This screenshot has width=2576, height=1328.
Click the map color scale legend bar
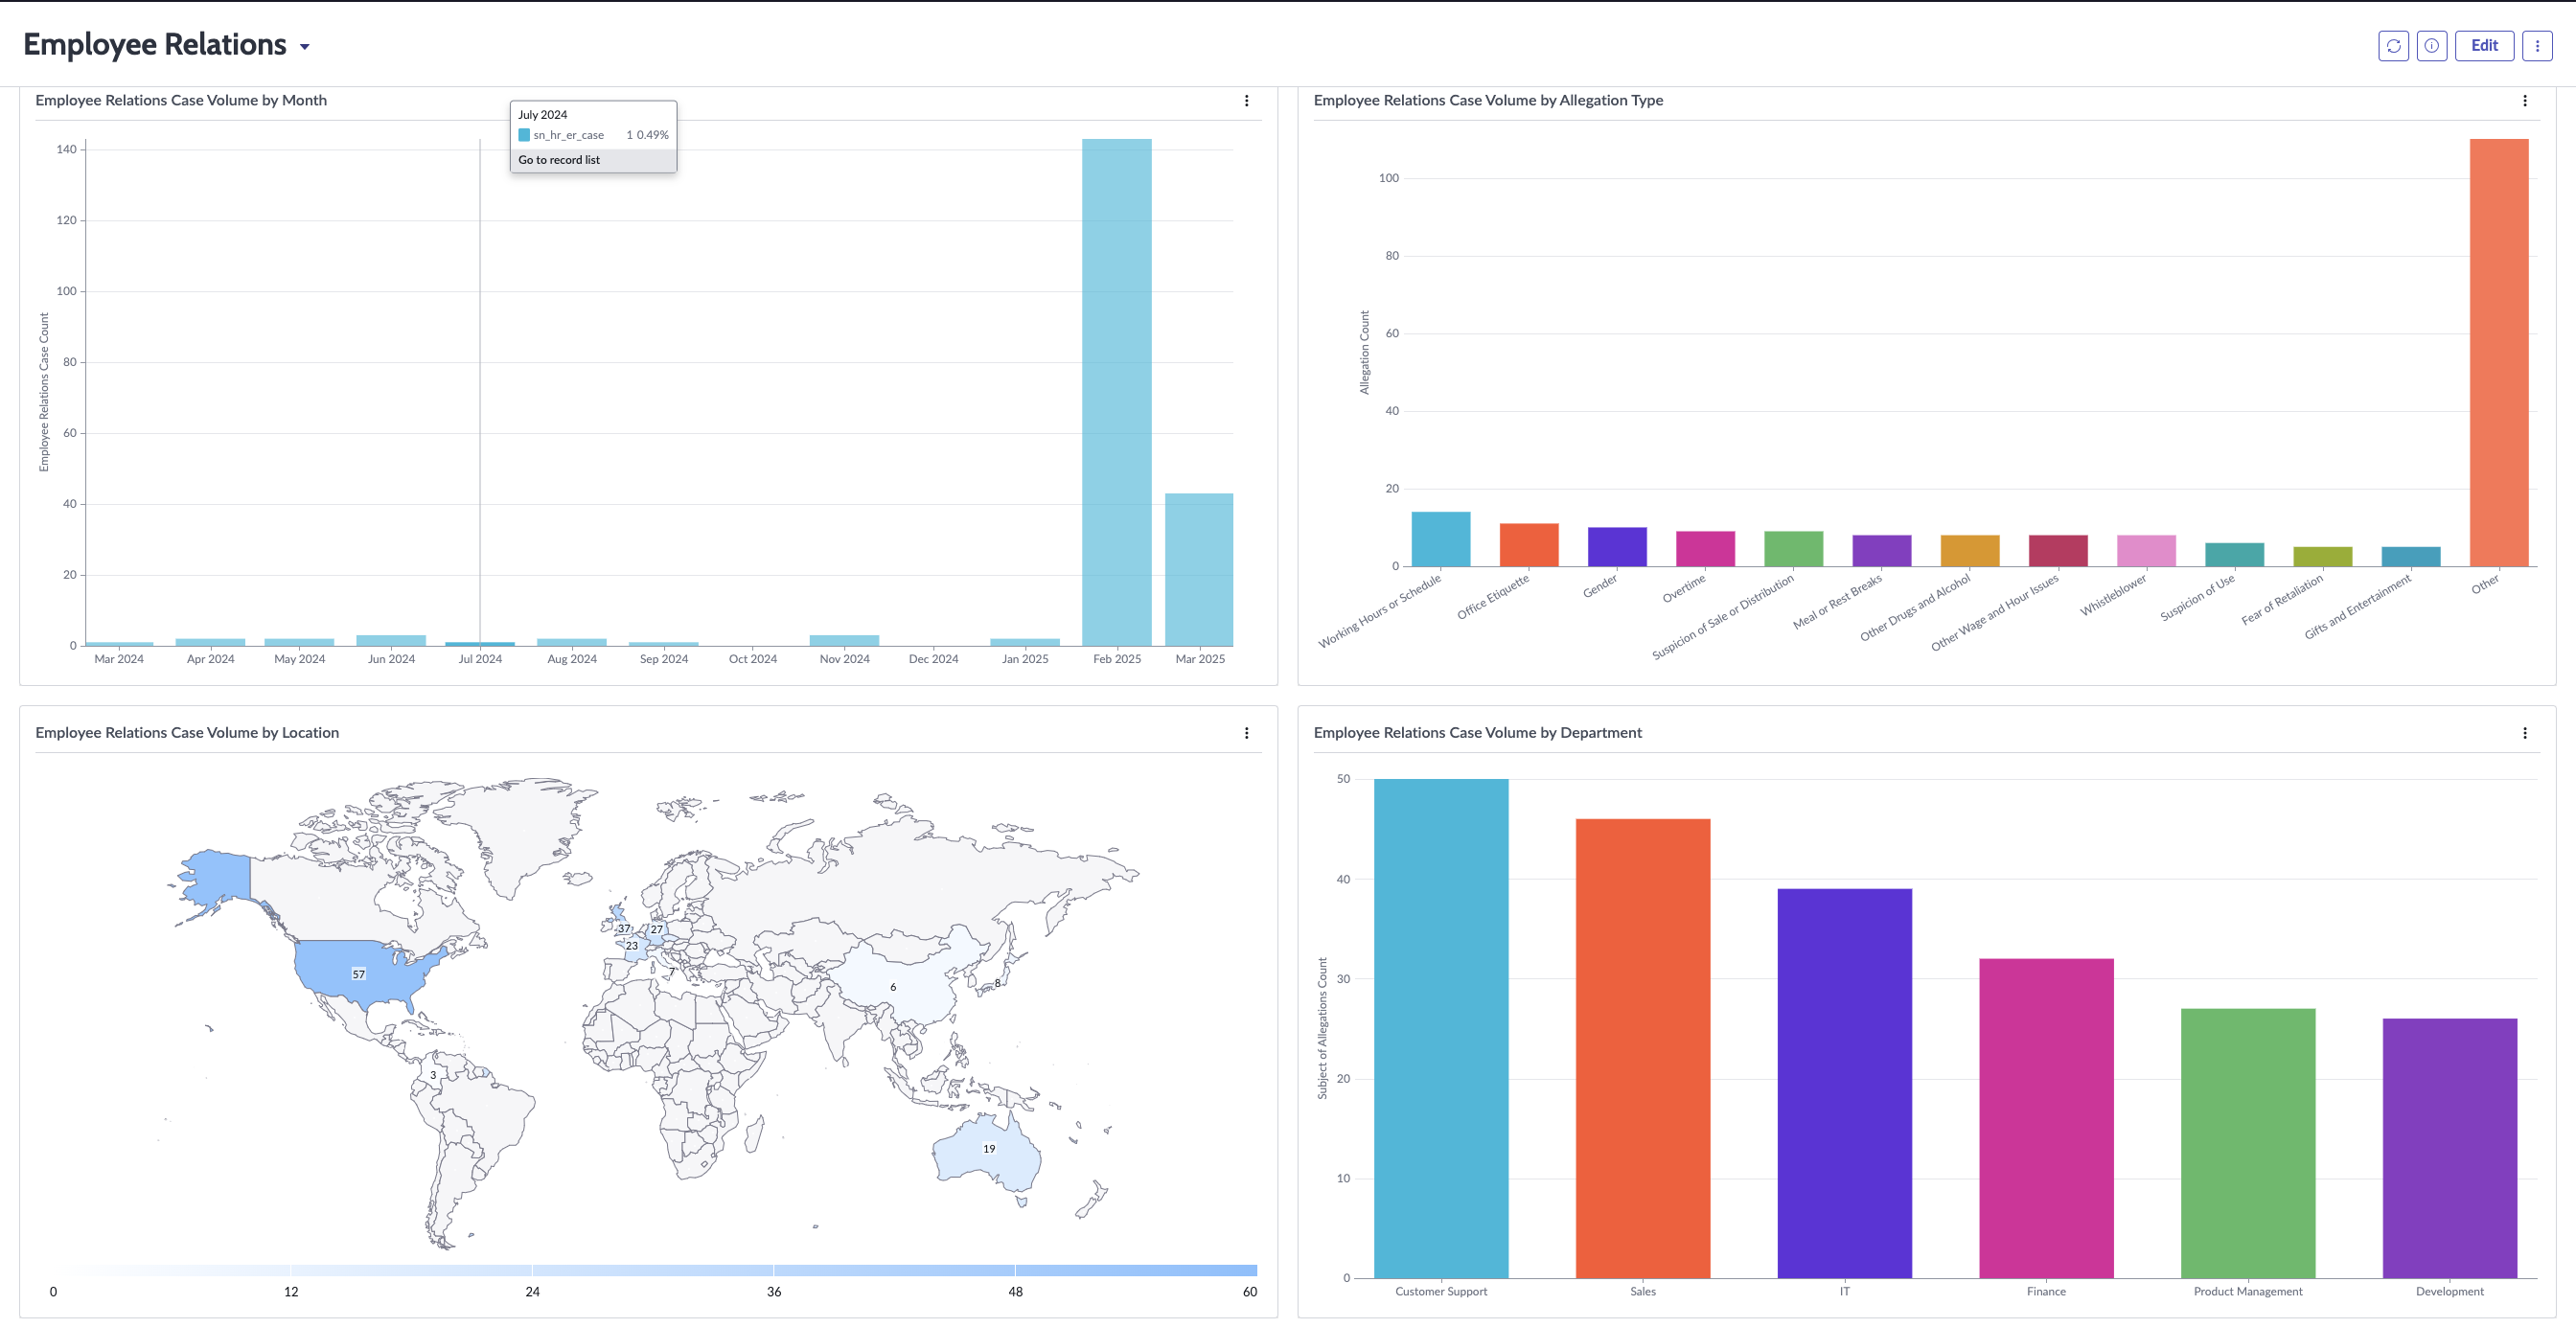(x=655, y=1270)
